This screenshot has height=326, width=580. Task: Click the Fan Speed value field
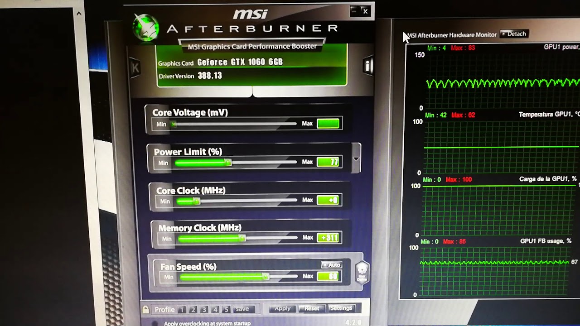tap(329, 276)
